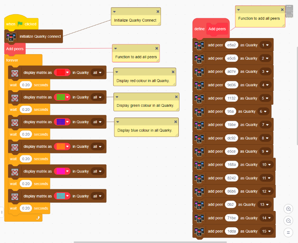
Task: Open Quarky number dropdown for peer 168a
Action: (x=266, y=165)
